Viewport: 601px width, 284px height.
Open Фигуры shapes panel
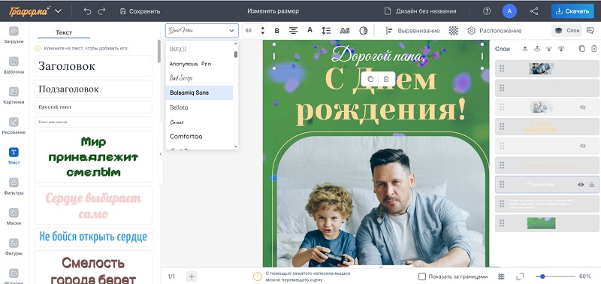[14, 246]
